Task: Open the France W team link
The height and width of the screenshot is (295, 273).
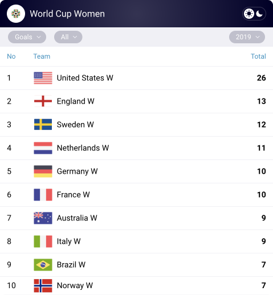Action: pos(74,195)
